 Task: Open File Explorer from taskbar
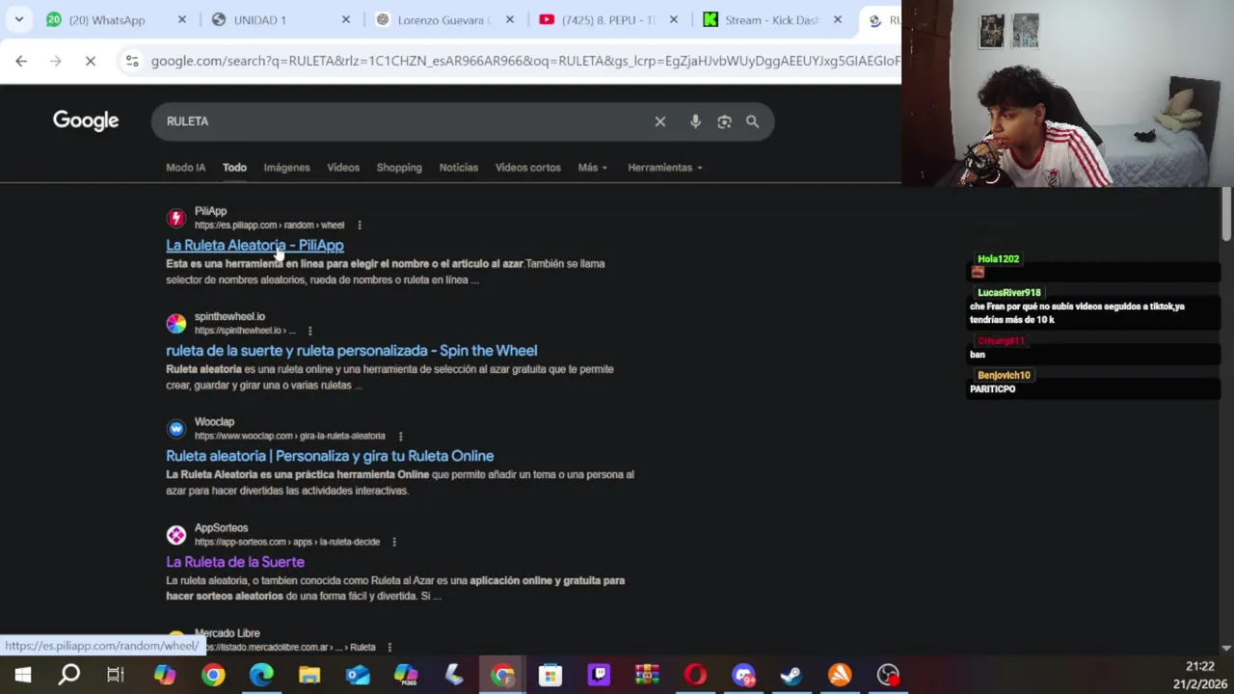tap(309, 675)
